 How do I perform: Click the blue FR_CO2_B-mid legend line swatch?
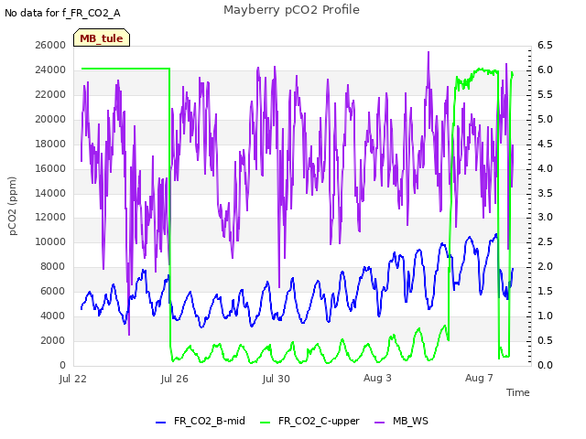click(x=161, y=423)
